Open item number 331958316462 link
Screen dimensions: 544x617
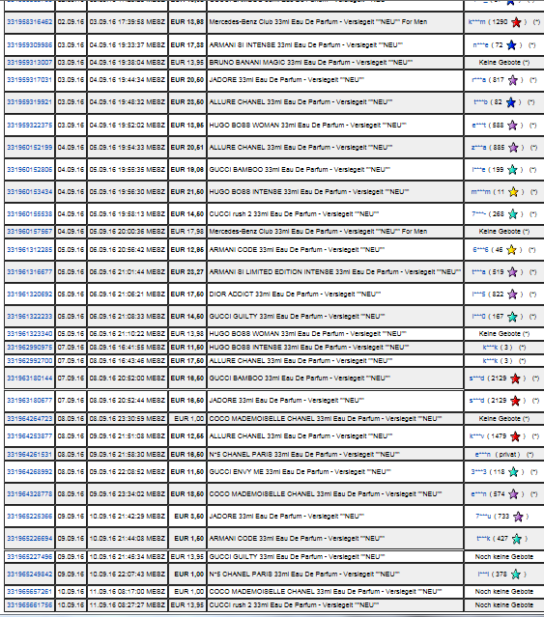(x=30, y=22)
